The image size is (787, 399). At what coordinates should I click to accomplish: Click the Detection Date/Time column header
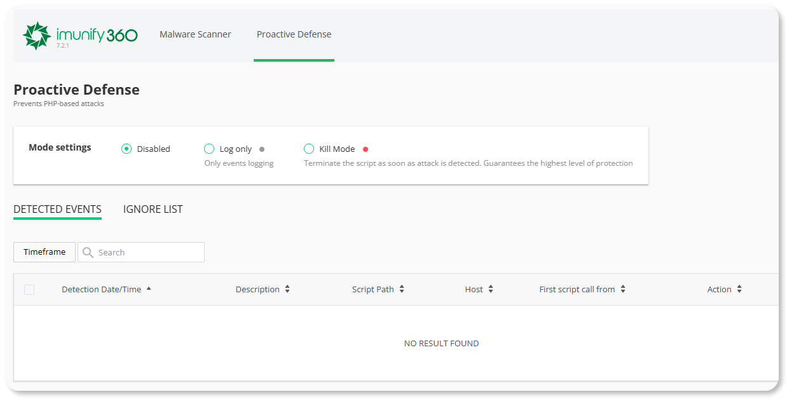click(x=102, y=289)
